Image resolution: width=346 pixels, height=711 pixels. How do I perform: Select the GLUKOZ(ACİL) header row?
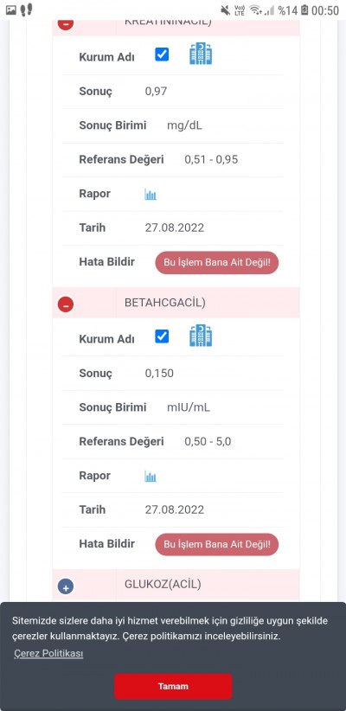(176, 586)
